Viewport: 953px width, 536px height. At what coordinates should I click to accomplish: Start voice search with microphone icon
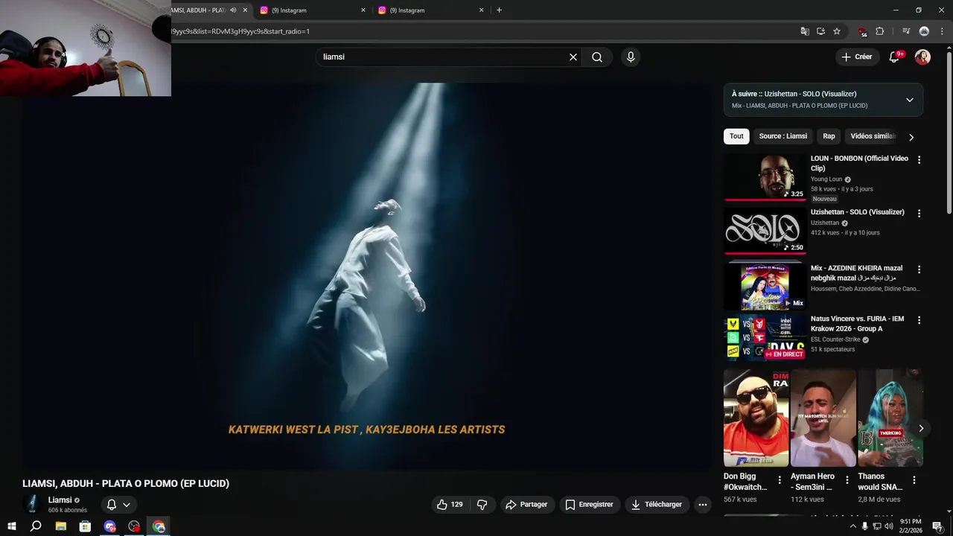pyautogui.click(x=631, y=57)
